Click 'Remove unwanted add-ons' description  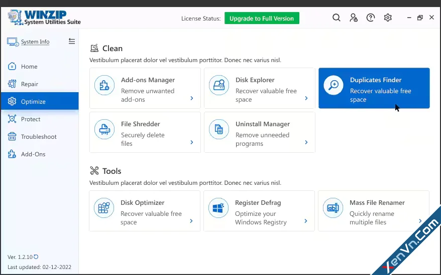point(148,95)
